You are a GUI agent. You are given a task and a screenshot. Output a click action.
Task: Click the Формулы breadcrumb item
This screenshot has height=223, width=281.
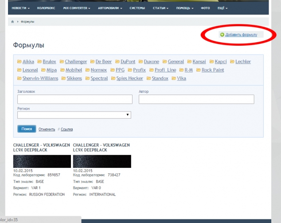pyautogui.click(x=27, y=22)
